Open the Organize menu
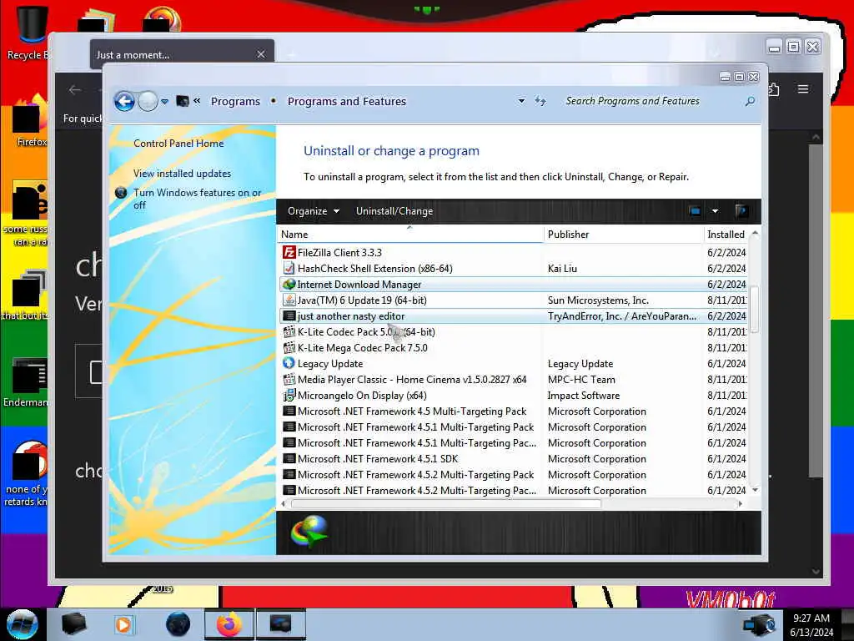 tap(314, 211)
